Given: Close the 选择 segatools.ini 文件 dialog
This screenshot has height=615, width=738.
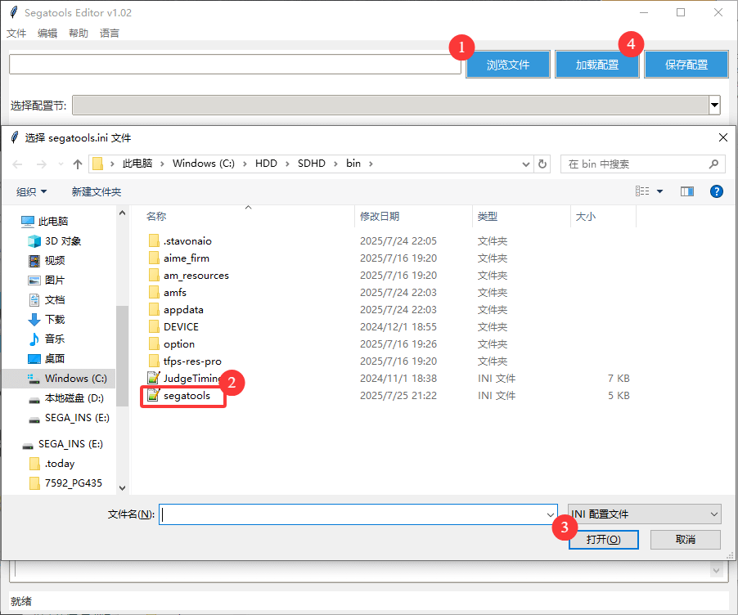Looking at the screenshot, I should point(723,137).
